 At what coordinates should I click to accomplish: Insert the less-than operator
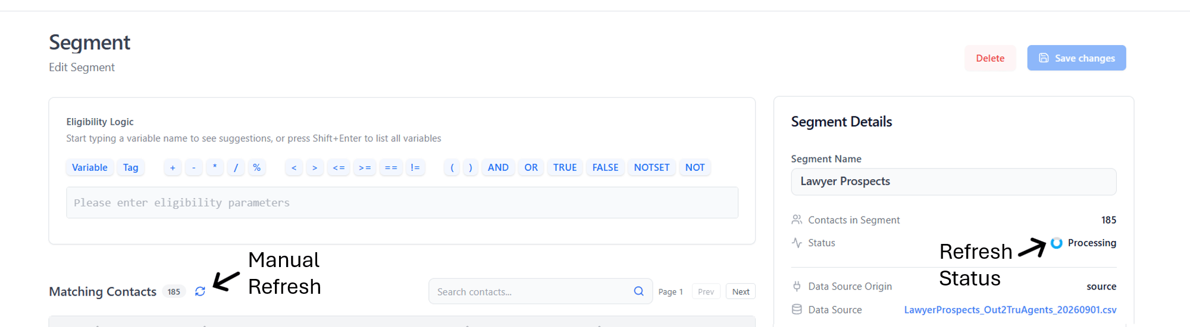pos(294,167)
